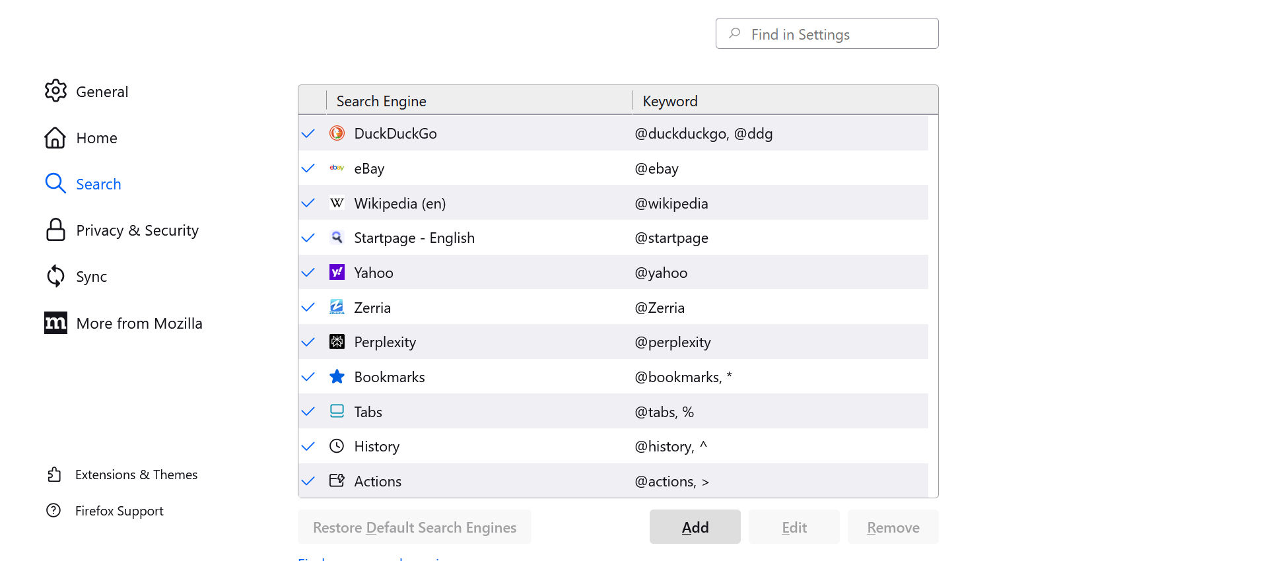Select the '@actions, >' keyword cell
Viewport: 1267px width, 561px height.
pyautogui.click(x=672, y=481)
